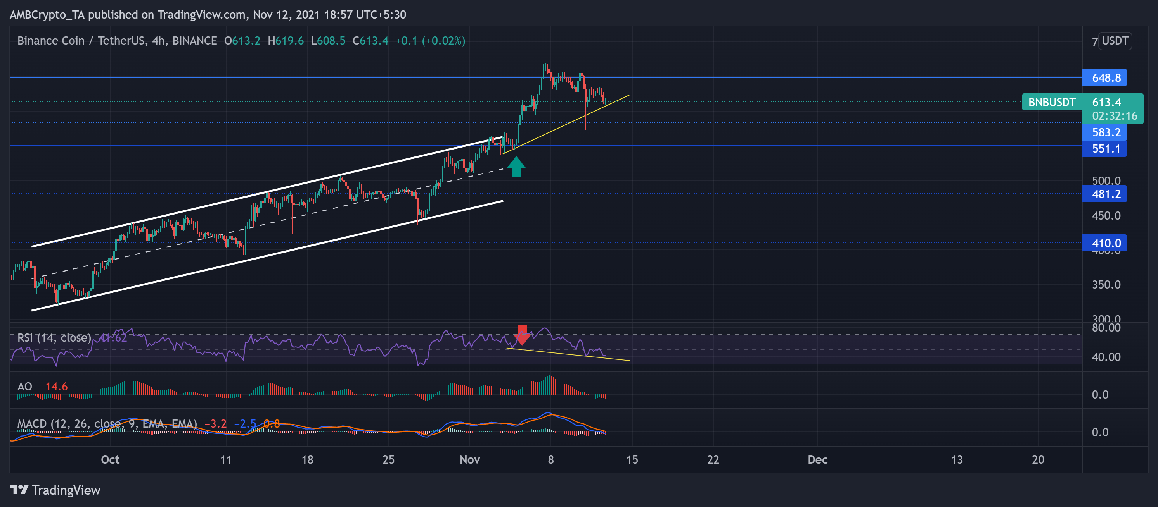Click the Oct label on time axis

(x=110, y=459)
